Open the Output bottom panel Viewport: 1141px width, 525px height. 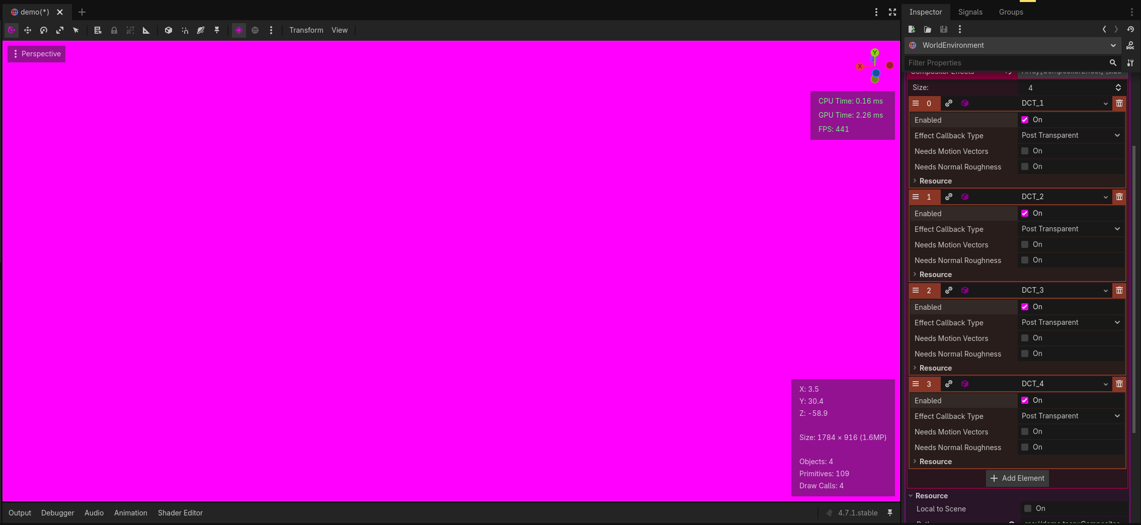[20, 513]
